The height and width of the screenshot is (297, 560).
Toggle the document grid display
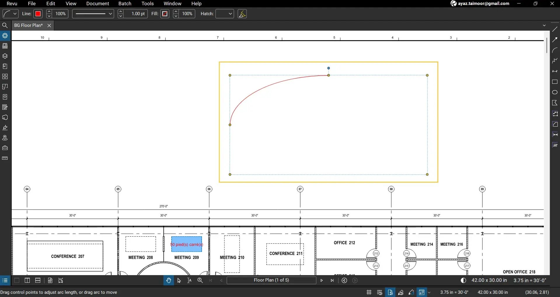(x=369, y=292)
